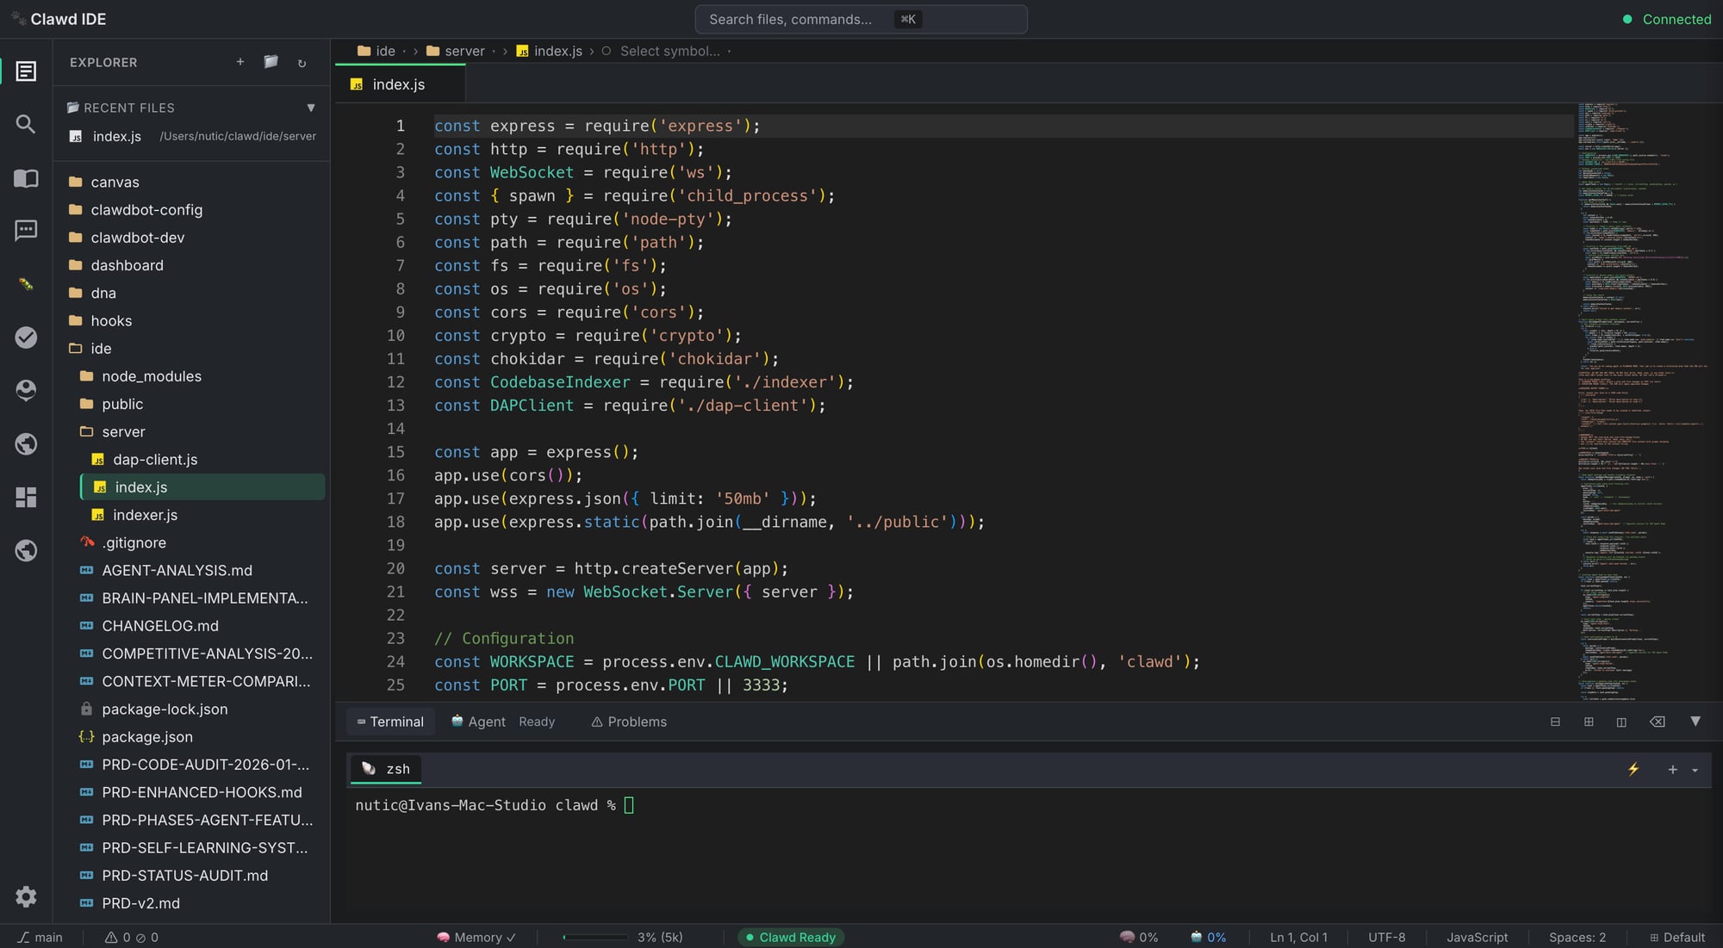Open Settings via the gear icon
This screenshot has width=1723, height=948.
pyautogui.click(x=26, y=896)
